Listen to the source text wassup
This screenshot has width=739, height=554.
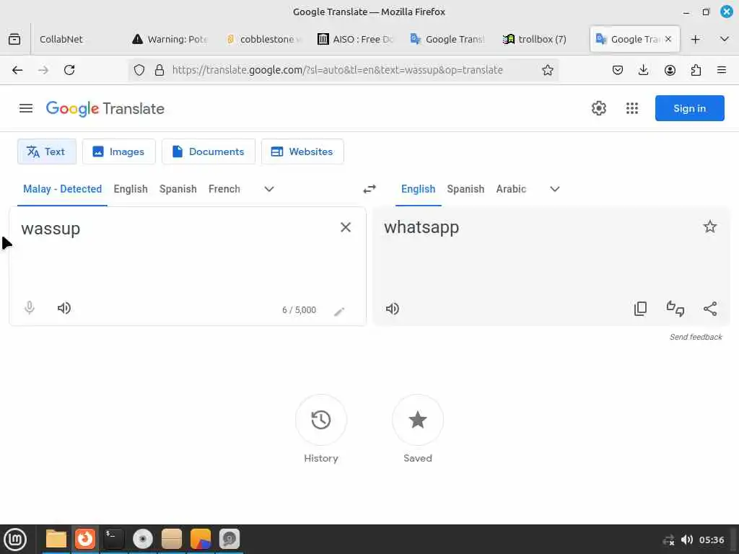point(64,308)
